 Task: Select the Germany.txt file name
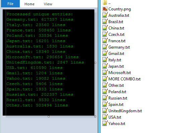[x=119, y=47]
